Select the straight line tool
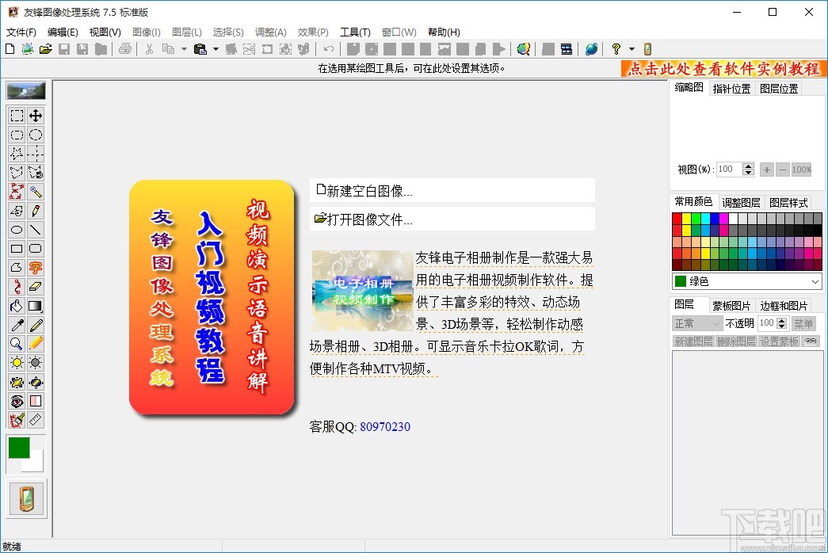Image resolution: width=828 pixels, height=553 pixels. pyautogui.click(x=36, y=230)
